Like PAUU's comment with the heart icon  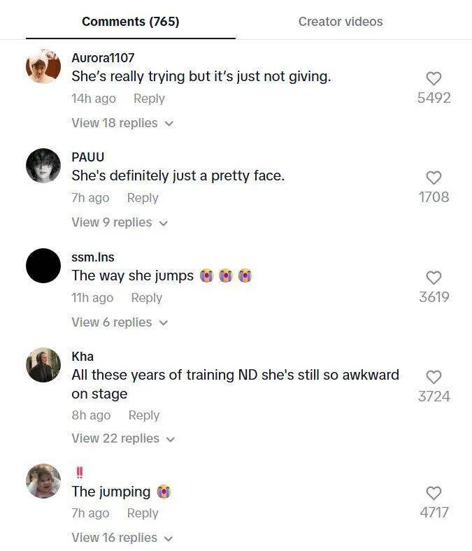pos(434,178)
